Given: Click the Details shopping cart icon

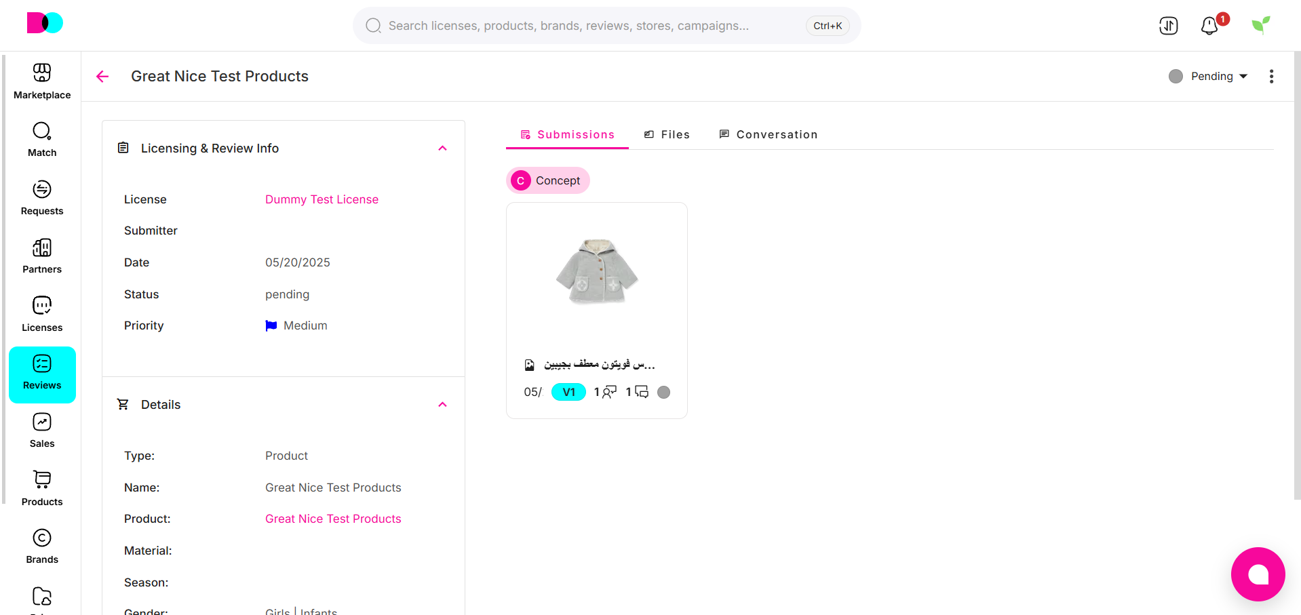Looking at the screenshot, I should (x=123, y=404).
